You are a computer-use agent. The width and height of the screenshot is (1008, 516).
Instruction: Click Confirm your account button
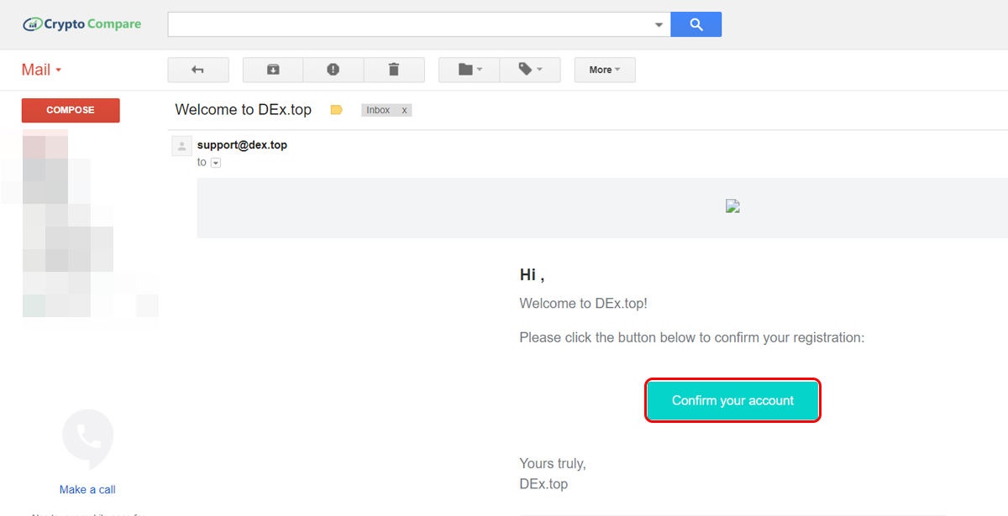[732, 400]
